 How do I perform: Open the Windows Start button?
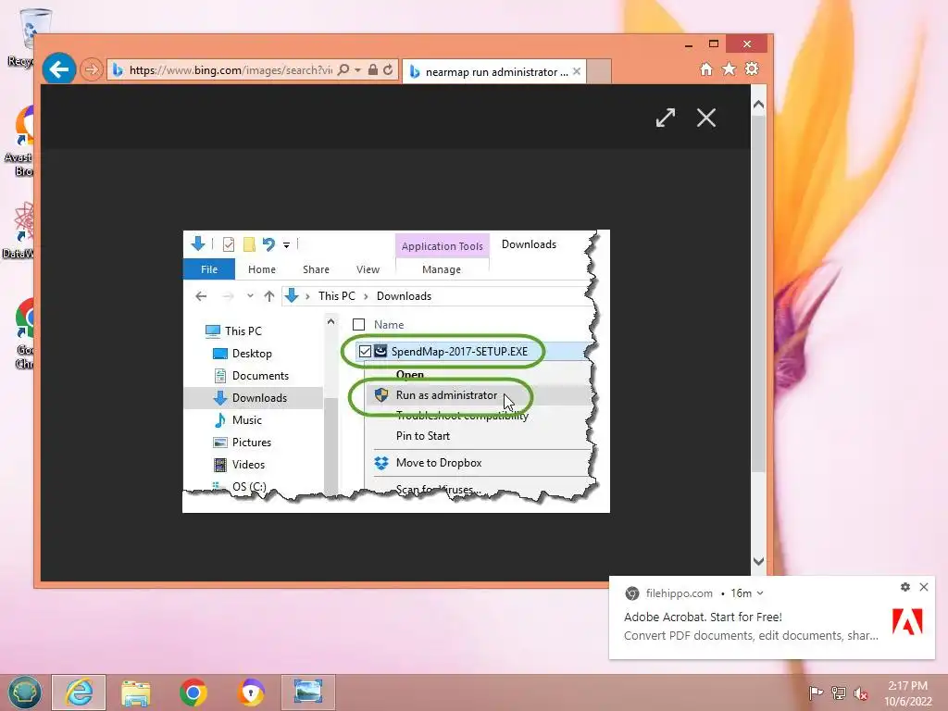(24, 692)
